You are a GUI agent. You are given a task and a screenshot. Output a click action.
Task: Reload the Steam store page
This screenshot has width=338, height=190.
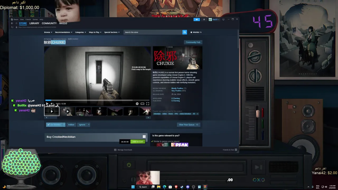[12, 27]
